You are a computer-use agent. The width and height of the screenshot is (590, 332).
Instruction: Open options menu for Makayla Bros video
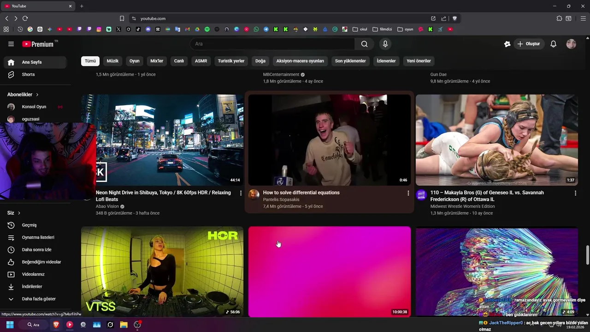click(575, 193)
